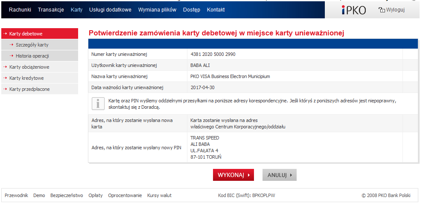Select Karty przedpłacone in the sidebar
Screen dimensions: 423x206
[x=40, y=89]
